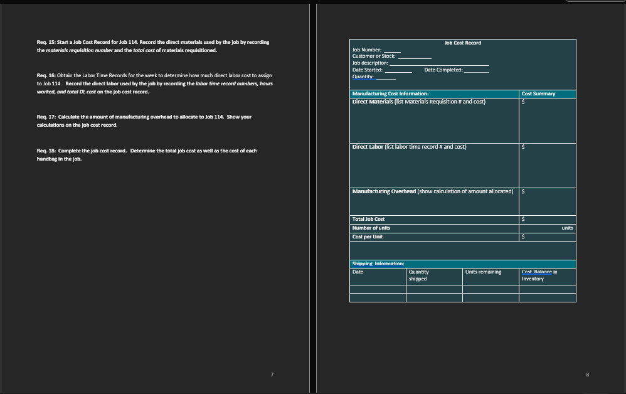The image size is (626, 394).
Task: Click the "Direct Labor" row label
Action: tap(368, 147)
